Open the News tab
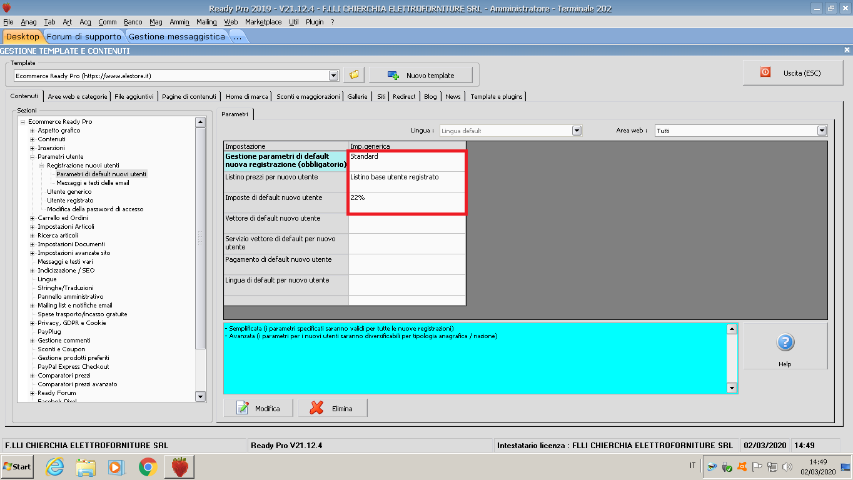 [x=453, y=96]
